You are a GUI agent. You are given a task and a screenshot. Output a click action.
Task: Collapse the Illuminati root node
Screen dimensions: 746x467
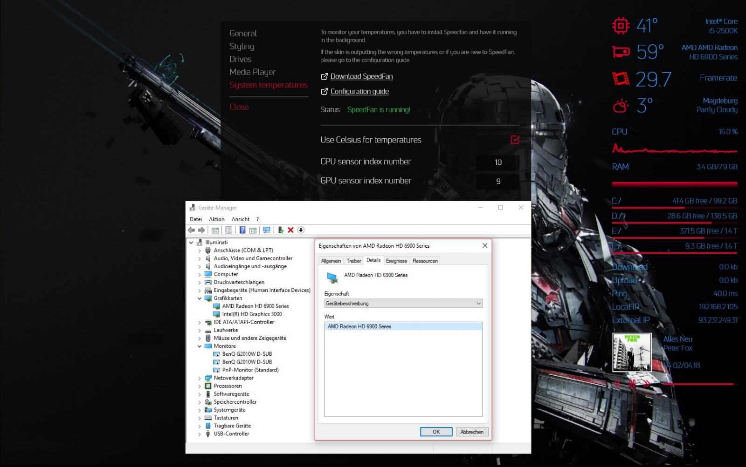191,243
